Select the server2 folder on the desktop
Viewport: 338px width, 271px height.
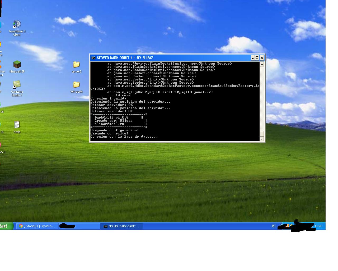tap(76, 67)
